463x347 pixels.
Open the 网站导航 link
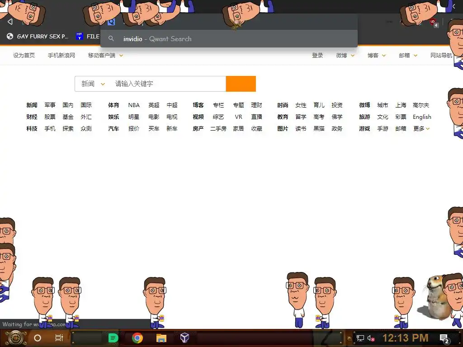click(x=441, y=56)
